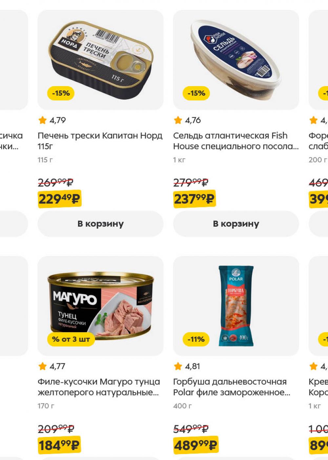
Task: Click the star rating 4,76
Action: point(187,120)
